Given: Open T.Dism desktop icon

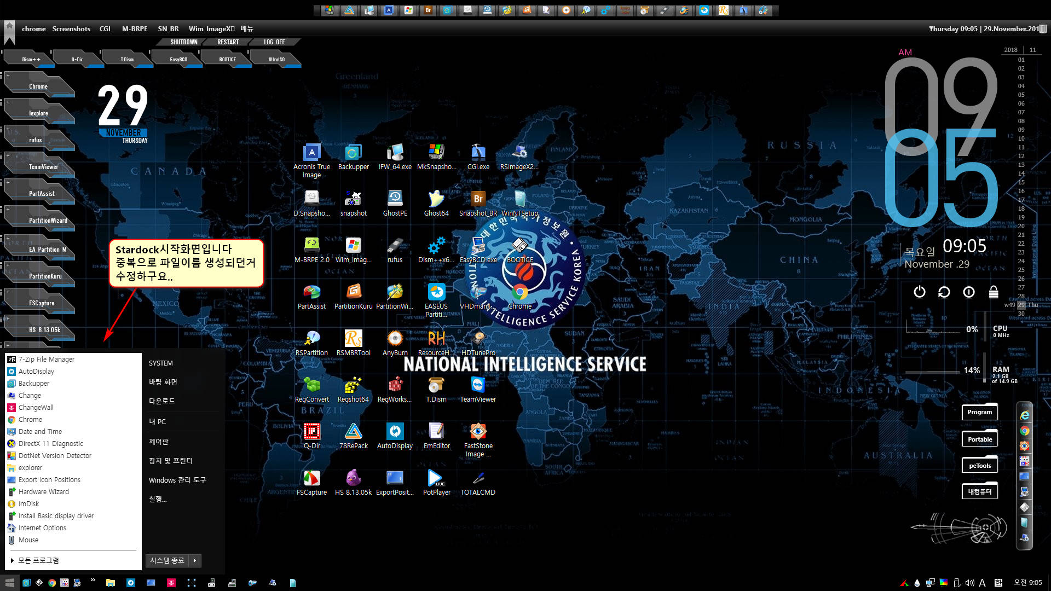Looking at the screenshot, I should 436,390.
